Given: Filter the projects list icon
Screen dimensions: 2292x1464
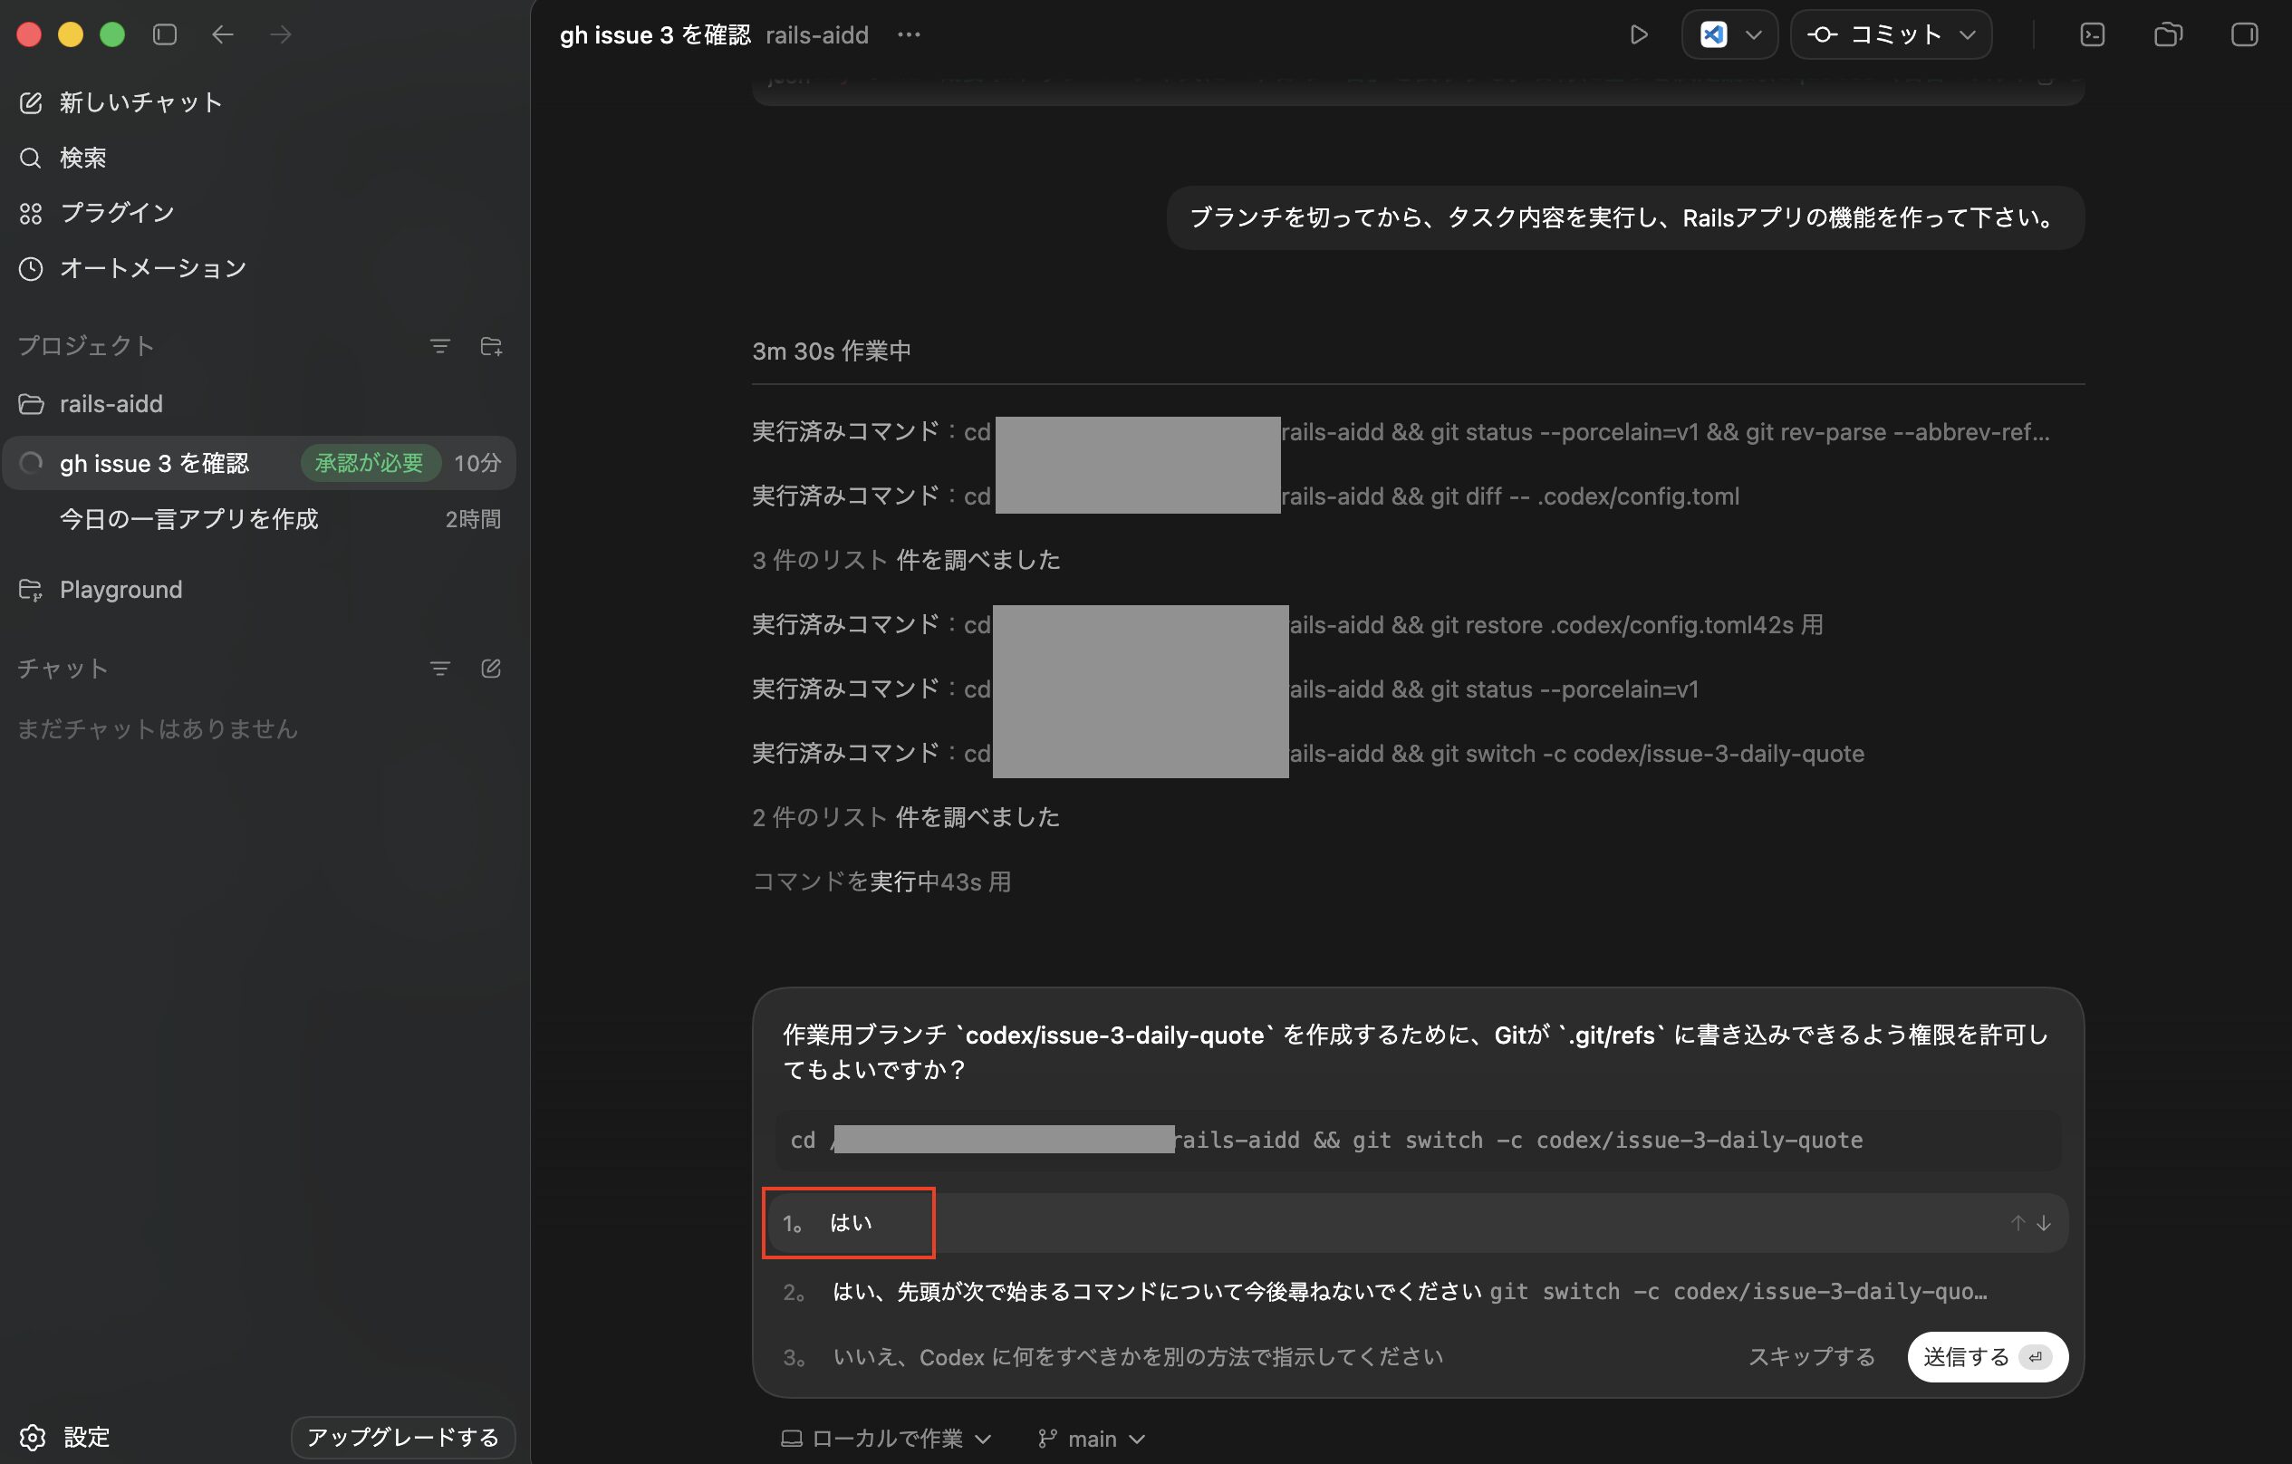Looking at the screenshot, I should click(439, 346).
